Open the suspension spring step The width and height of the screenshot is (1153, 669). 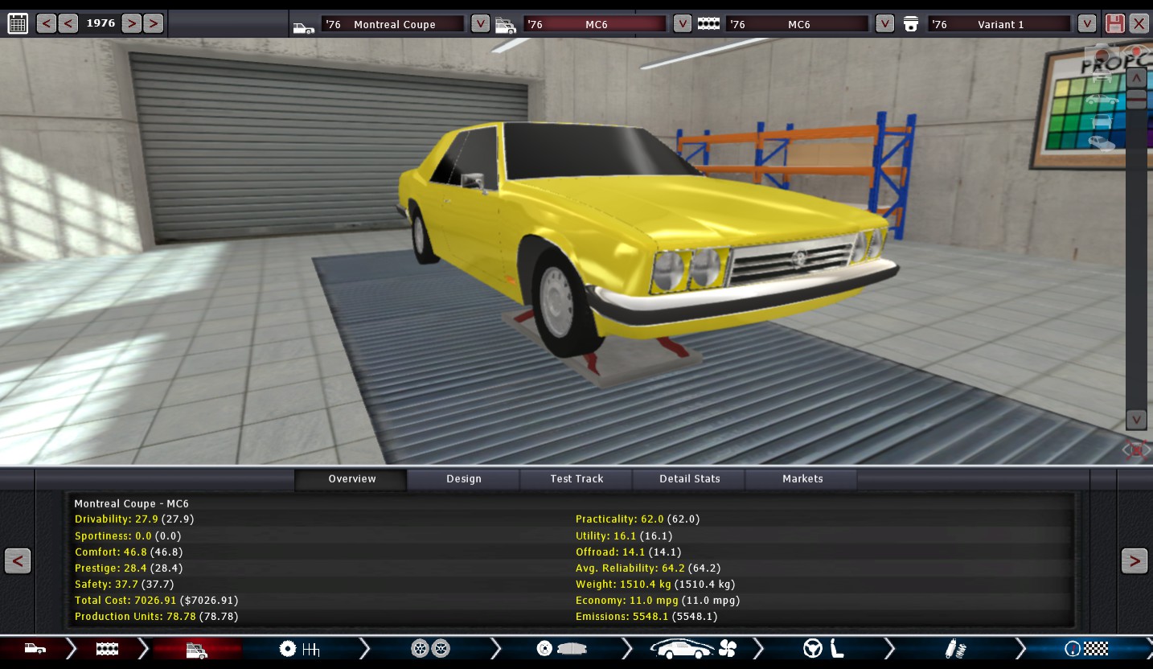click(x=955, y=649)
